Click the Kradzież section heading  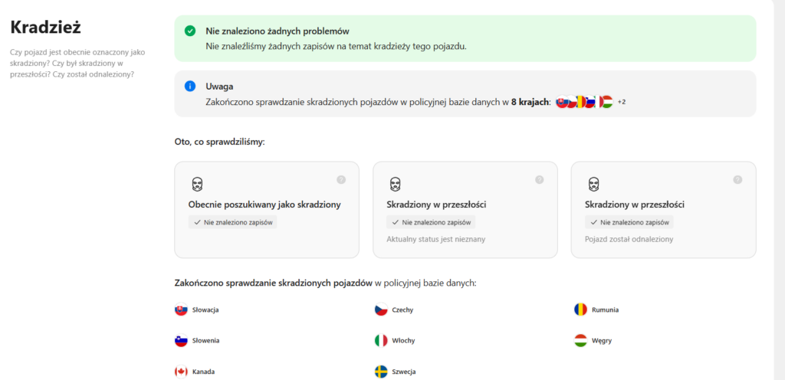45,27
